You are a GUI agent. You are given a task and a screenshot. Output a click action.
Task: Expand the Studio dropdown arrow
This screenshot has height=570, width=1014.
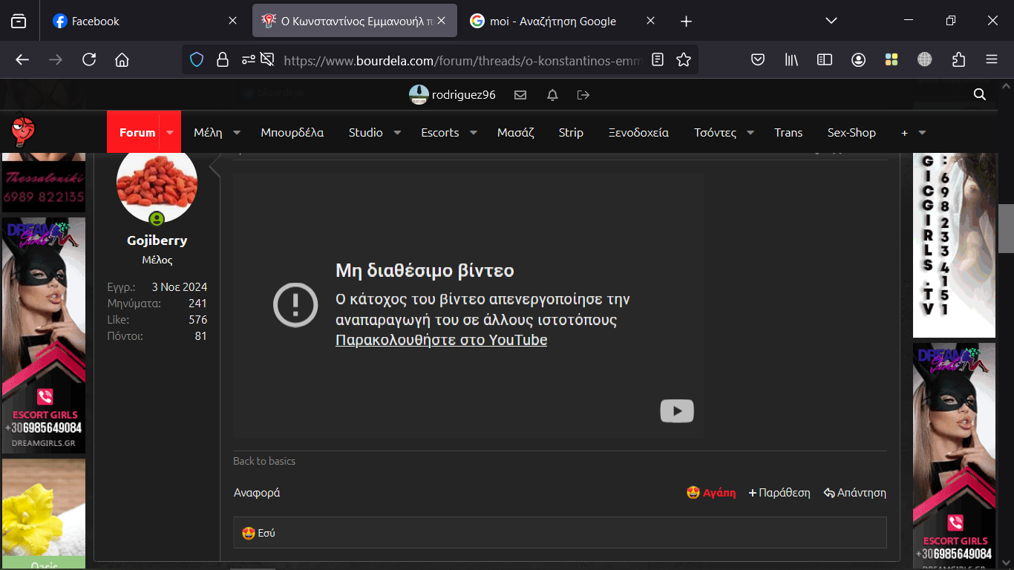point(397,133)
